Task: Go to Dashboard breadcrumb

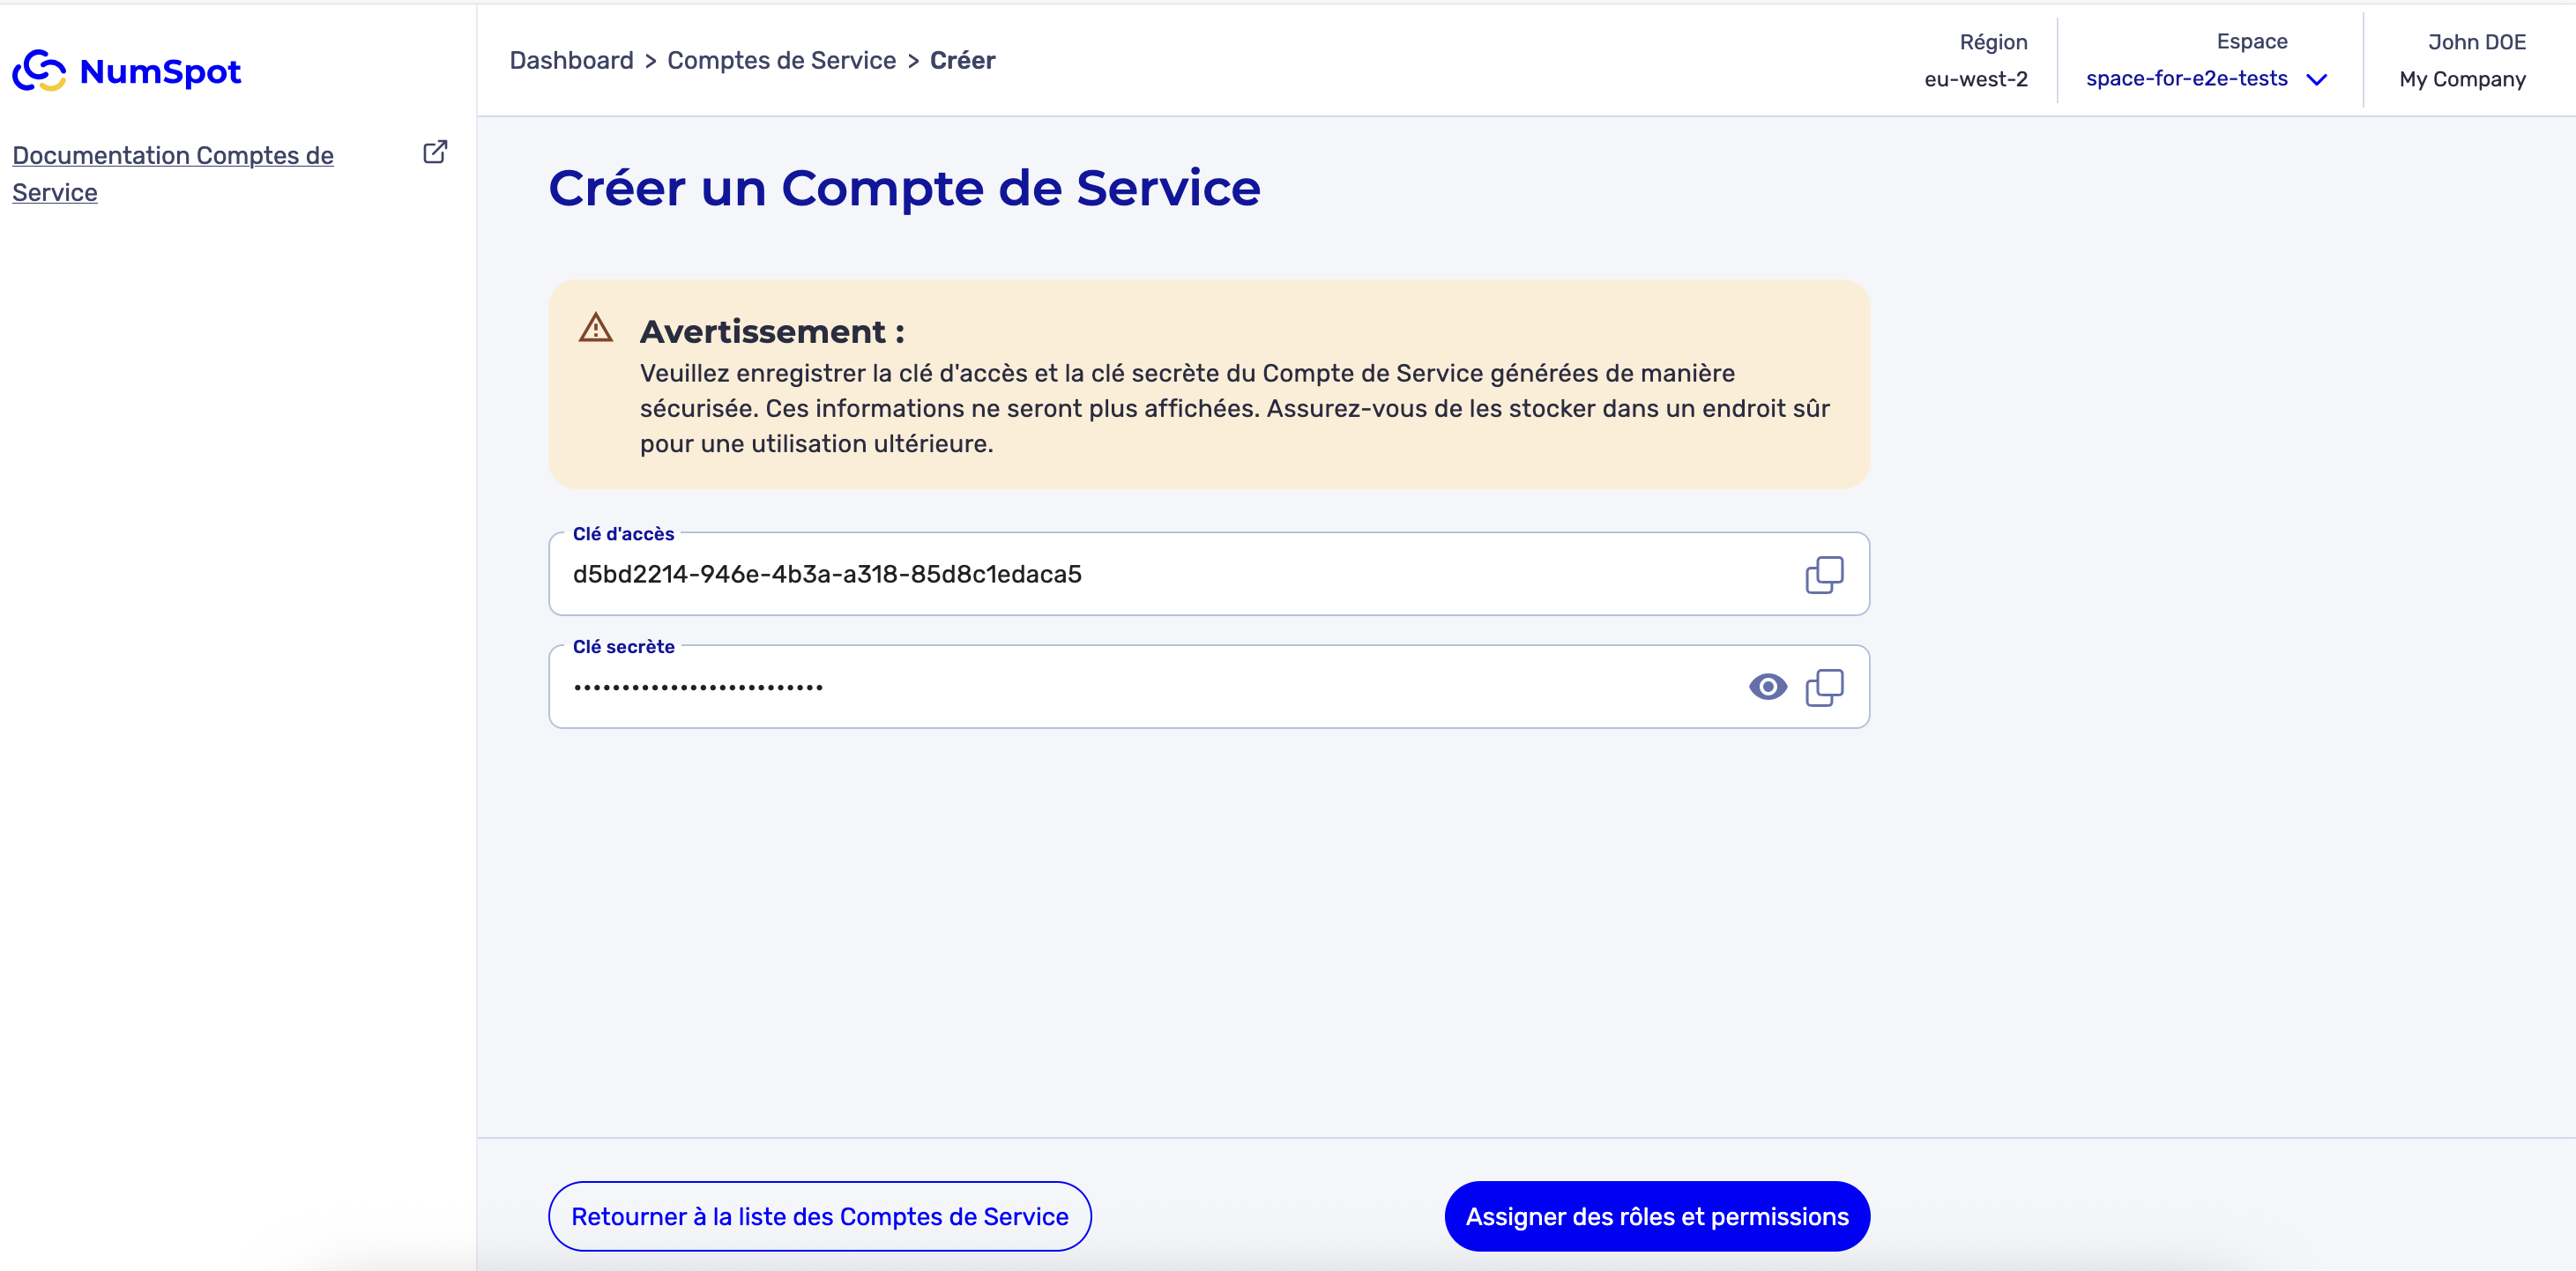Action: pos(571,60)
